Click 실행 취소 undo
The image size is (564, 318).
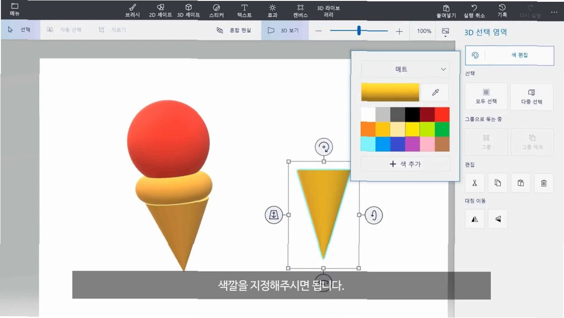tap(474, 11)
